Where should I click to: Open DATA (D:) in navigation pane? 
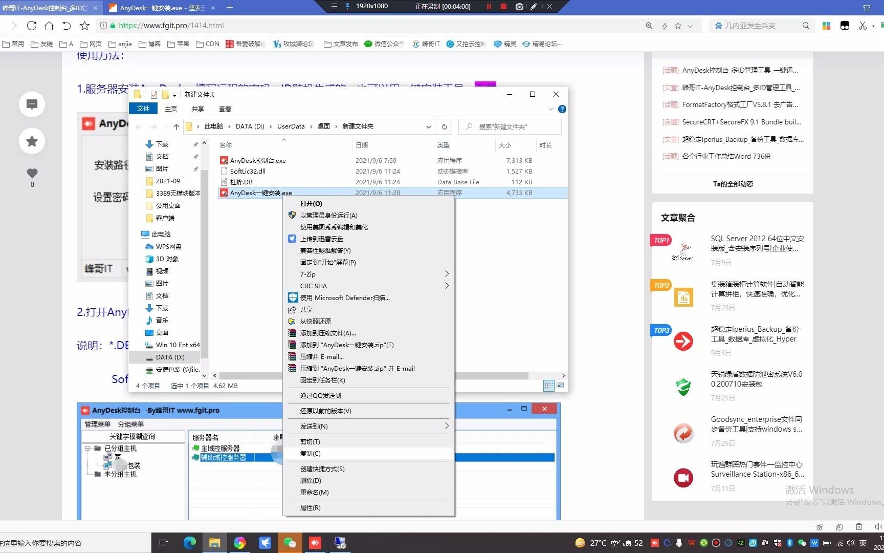(170, 357)
